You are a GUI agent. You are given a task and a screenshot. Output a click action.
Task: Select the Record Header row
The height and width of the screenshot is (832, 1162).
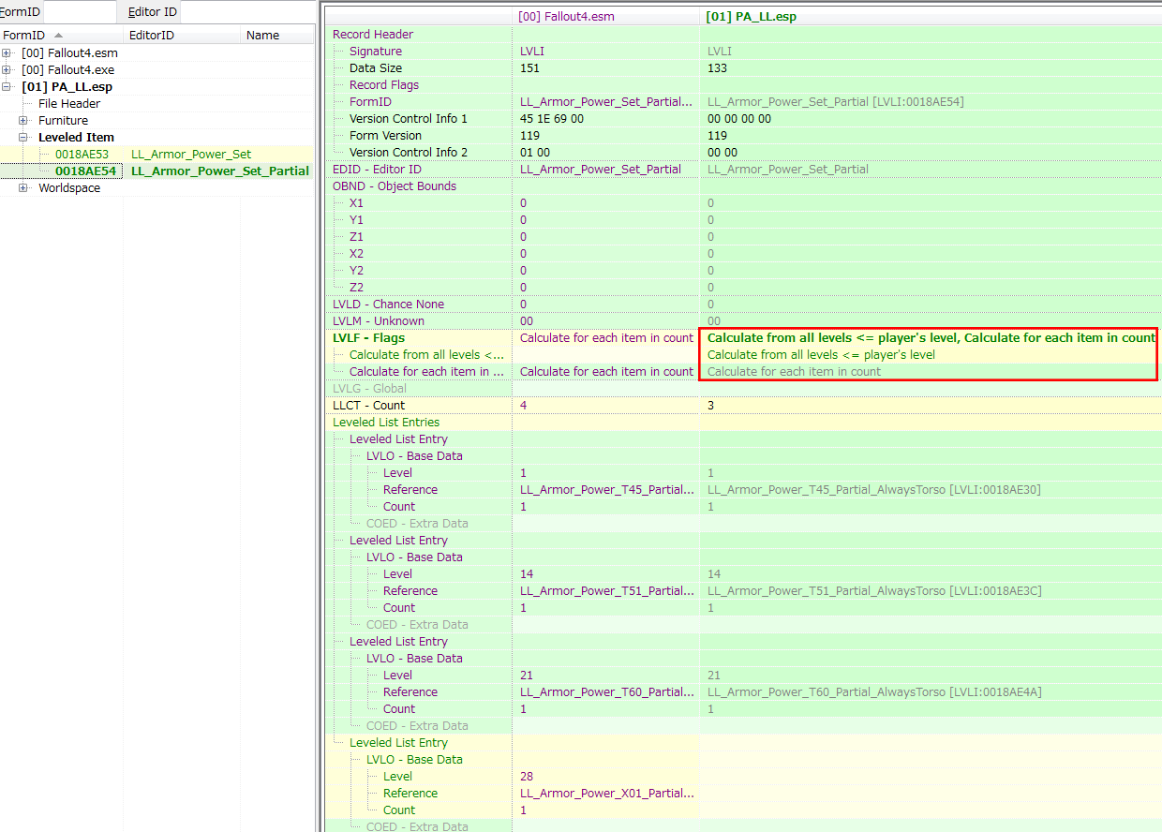[x=373, y=34]
